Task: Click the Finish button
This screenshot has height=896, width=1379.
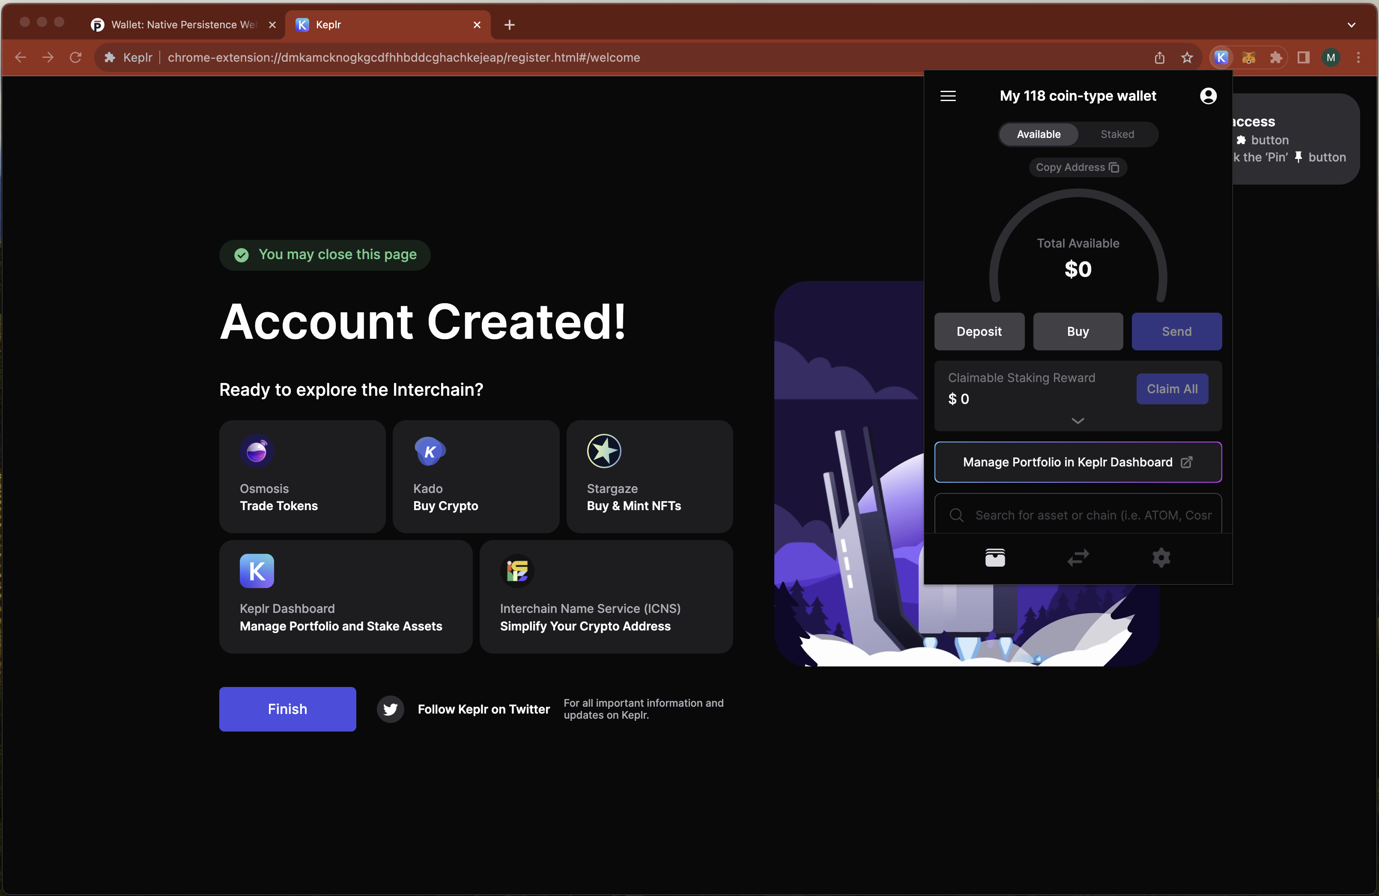Action: pos(287,709)
